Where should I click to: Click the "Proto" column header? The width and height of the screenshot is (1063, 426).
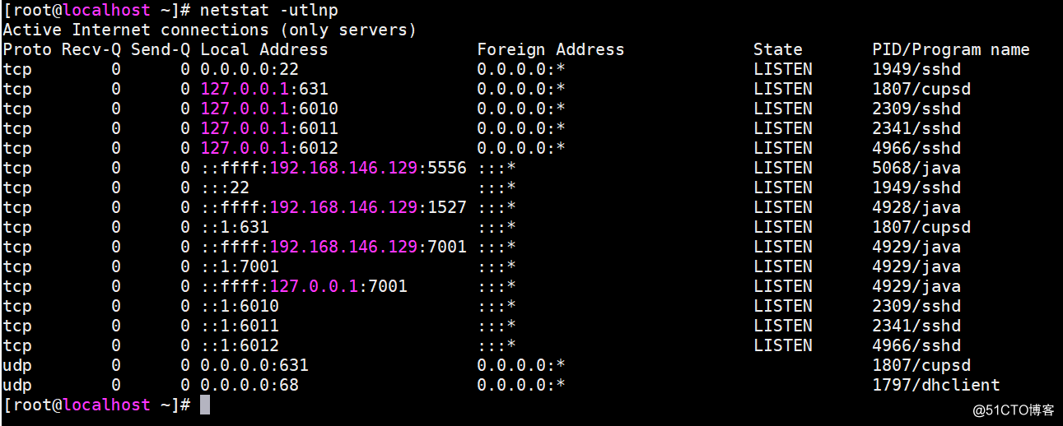[28, 50]
